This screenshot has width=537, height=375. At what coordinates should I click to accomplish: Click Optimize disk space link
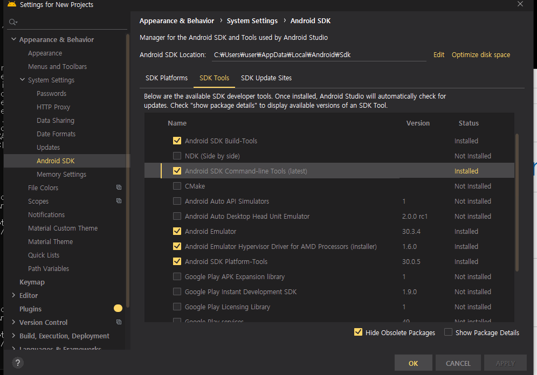481,55
